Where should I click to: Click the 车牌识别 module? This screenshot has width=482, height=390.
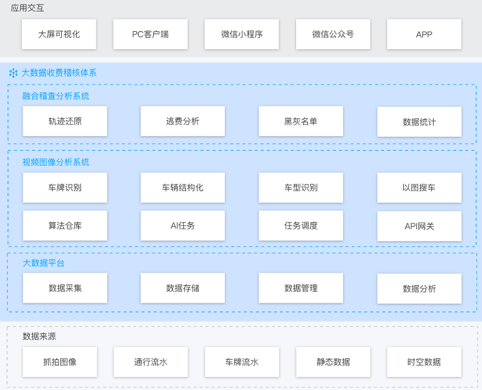[65, 188]
